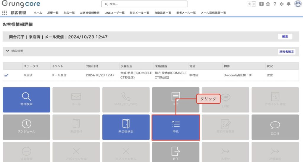This screenshot has width=303, height=162.
Task: Click the 口コミ review tile
Action: point(275,127)
